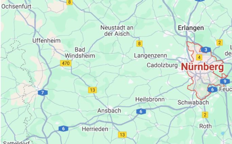Click the A6 shield east of Ansbach

click(141, 112)
